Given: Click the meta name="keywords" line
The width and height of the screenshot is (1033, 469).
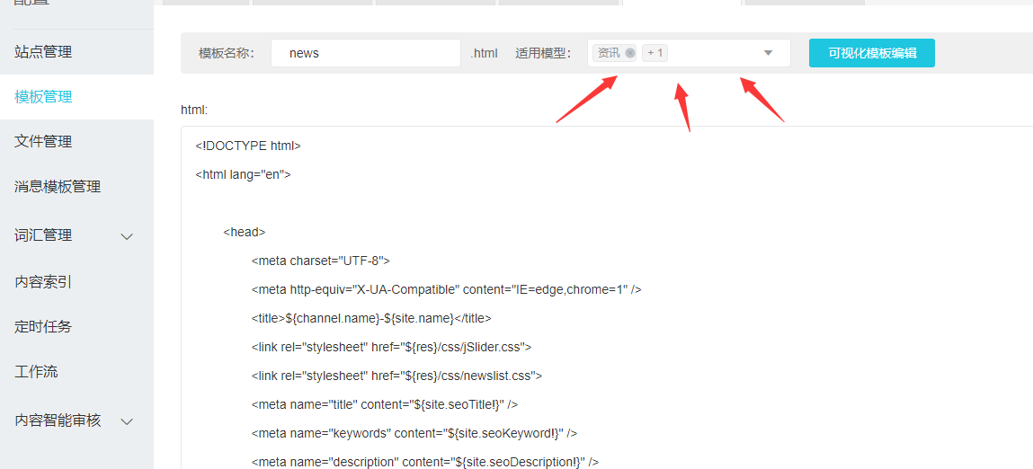Looking at the screenshot, I should tap(414, 433).
